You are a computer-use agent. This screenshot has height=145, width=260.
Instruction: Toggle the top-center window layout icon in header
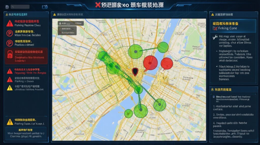click(45, 7)
